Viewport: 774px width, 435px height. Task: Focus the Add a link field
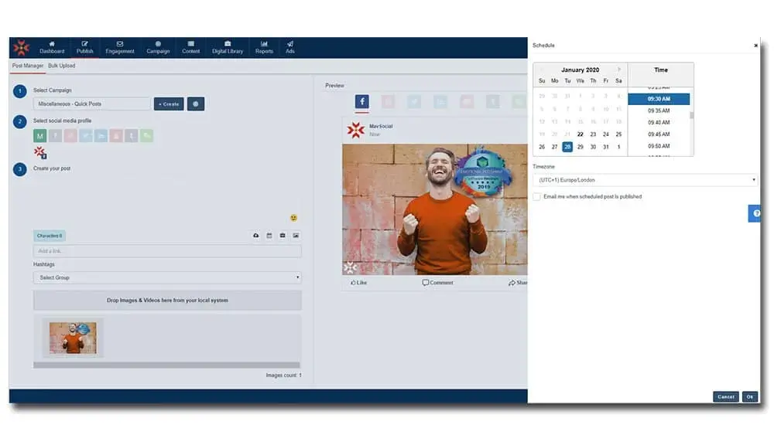click(x=167, y=251)
